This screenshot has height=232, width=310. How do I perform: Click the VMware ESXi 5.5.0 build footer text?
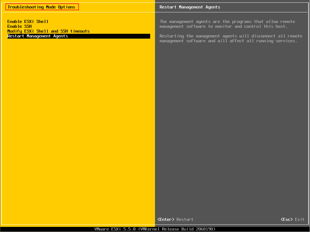pyautogui.click(x=155, y=229)
